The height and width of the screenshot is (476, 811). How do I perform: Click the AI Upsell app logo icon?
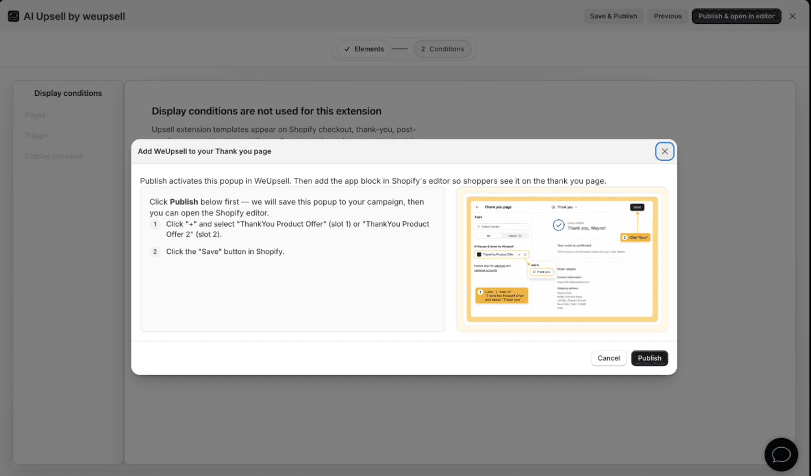pos(14,16)
